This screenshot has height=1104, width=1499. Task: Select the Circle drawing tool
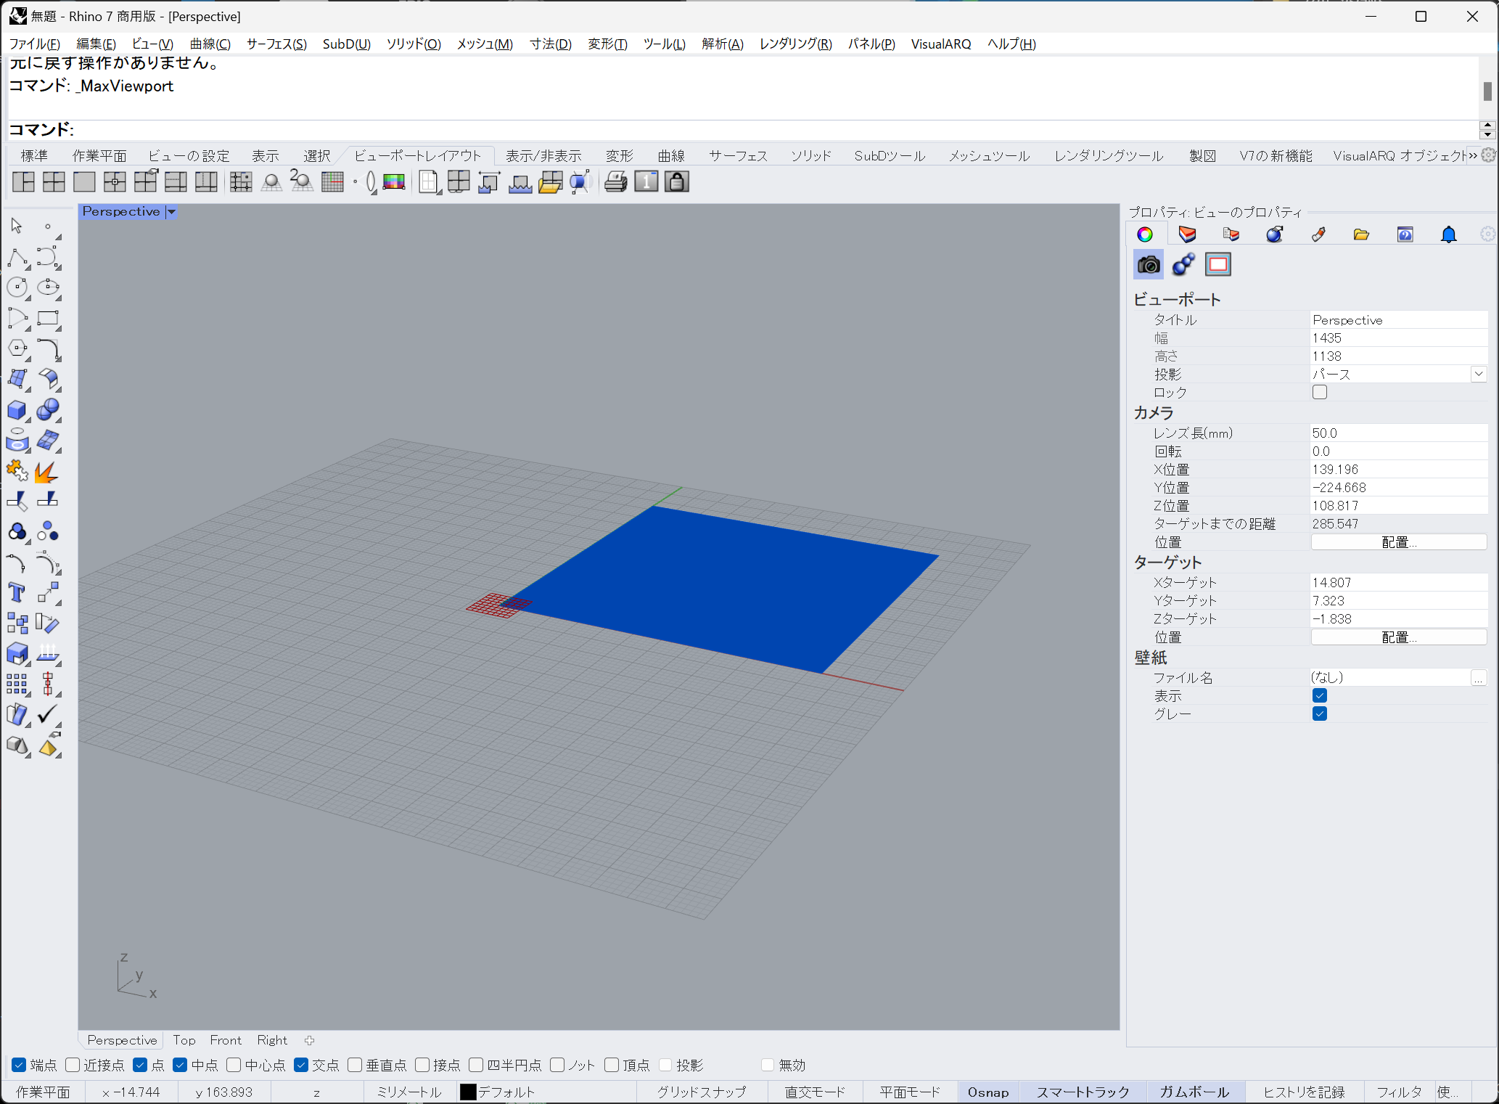17,287
